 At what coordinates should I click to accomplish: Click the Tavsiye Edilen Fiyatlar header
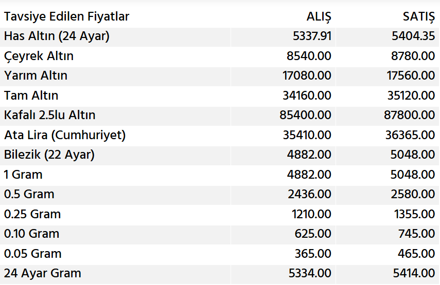click(67, 17)
